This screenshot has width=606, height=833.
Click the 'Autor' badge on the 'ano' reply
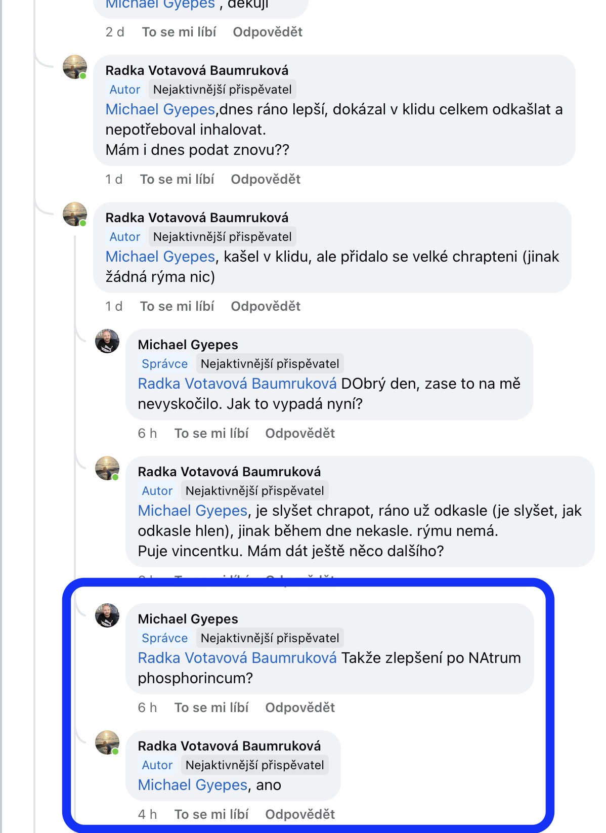(x=157, y=765)
